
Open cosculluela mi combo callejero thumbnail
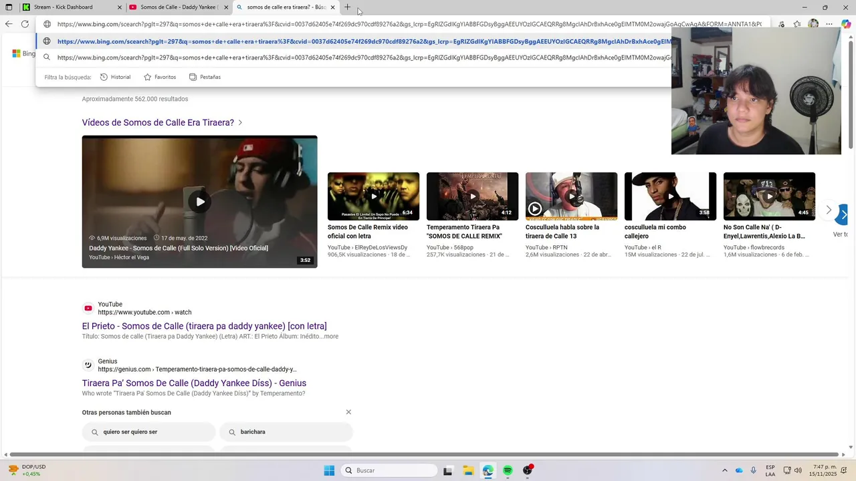(x=670, y=196)
